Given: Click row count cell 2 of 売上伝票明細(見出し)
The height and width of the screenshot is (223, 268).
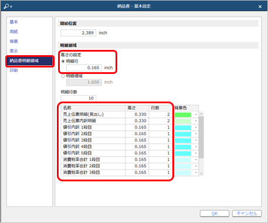Looking at the screenshot, I should [x=160, y=114].
